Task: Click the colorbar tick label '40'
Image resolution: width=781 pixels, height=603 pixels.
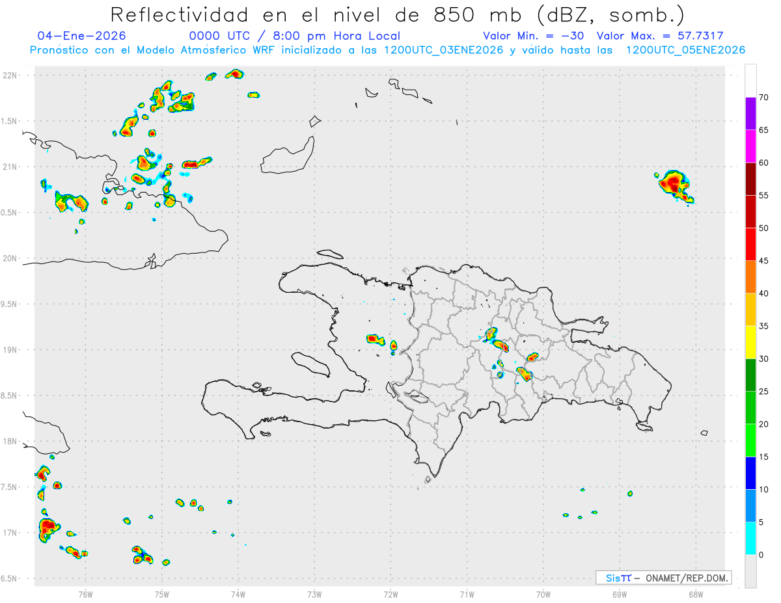Action: (x=765, y=293)
